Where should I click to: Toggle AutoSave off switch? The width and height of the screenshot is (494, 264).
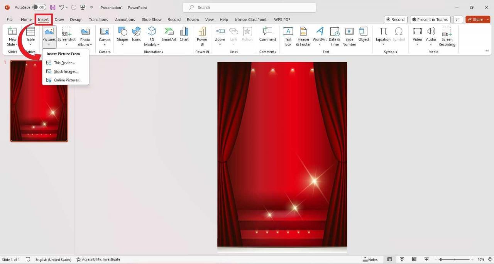(x=37, y=7)
